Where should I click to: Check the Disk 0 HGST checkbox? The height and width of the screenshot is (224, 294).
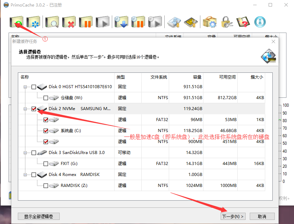coord(34,87)
